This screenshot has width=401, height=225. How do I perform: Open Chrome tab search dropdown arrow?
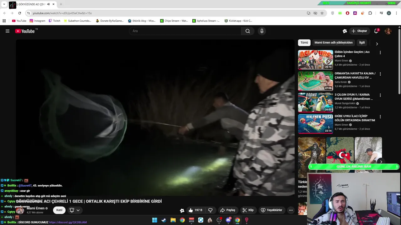click(x=4, y=4)
